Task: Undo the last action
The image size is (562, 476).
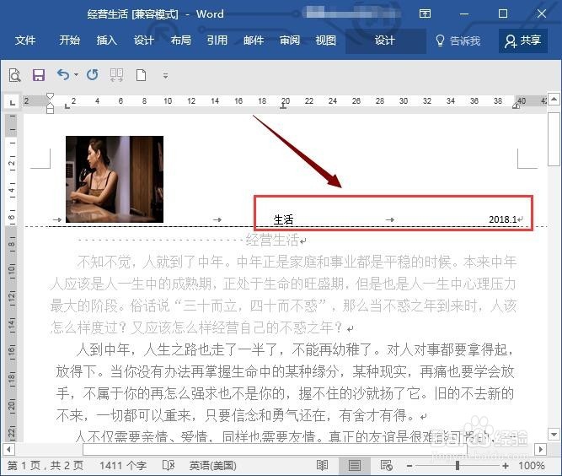Action: pyautogui.click(x=63, y=74)
